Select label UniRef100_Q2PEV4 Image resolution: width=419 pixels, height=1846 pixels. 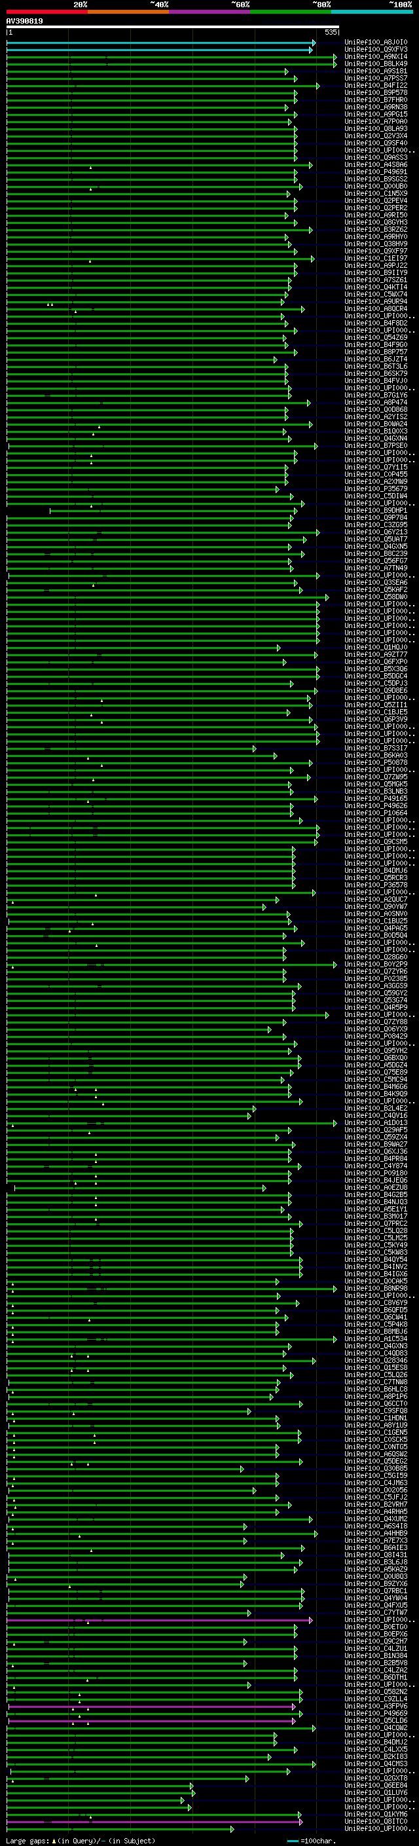tap(376, 200)
